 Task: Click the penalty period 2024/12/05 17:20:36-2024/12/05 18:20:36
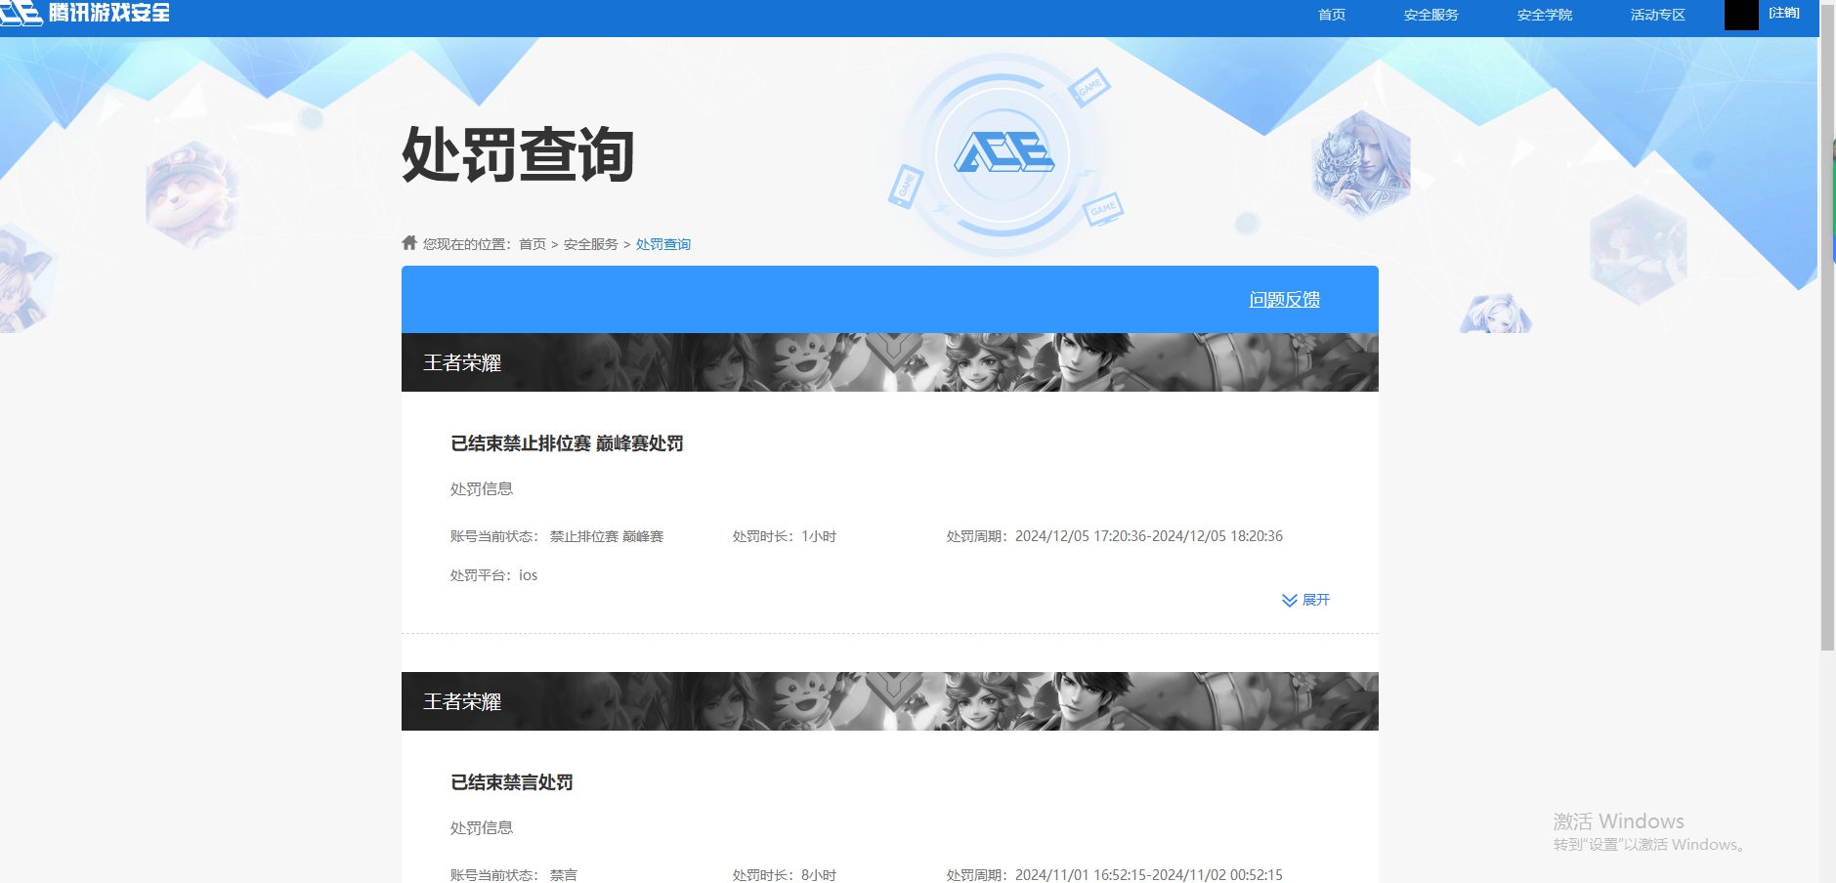(x=1149, y=536)
